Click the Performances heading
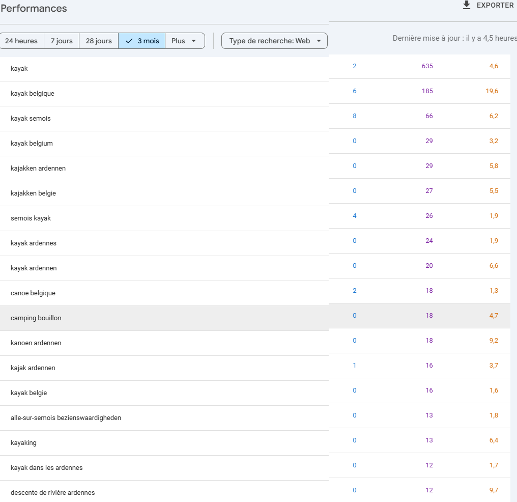 coord(34,8)
